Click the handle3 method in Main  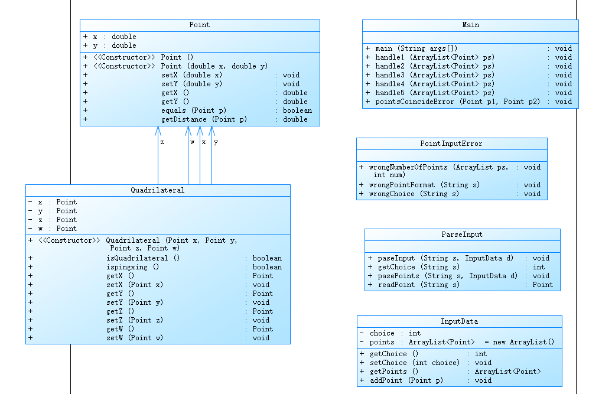[469, 75]
